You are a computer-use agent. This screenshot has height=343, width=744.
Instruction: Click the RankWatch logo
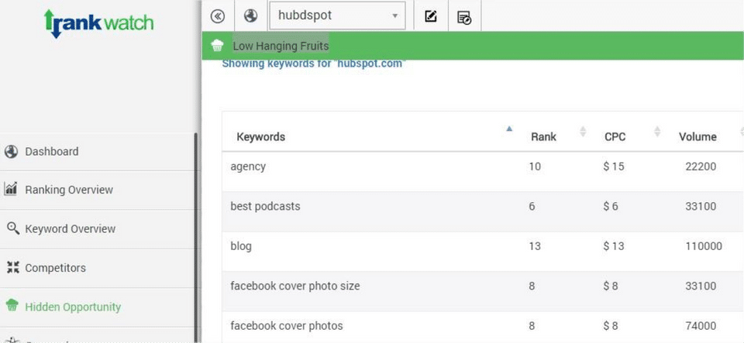tap(98, 23)
